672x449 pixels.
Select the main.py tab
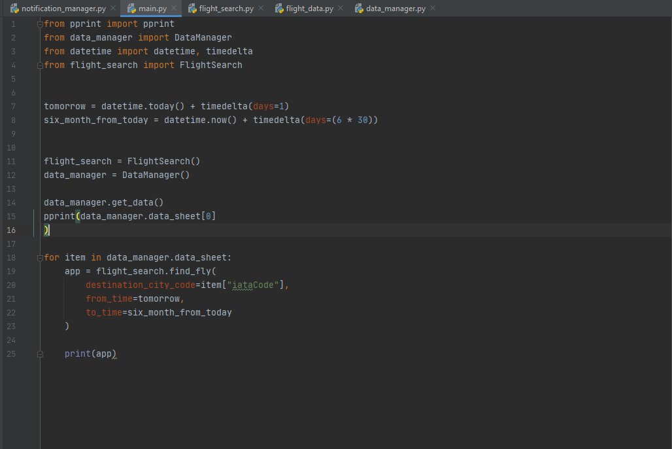pos(152,8)
